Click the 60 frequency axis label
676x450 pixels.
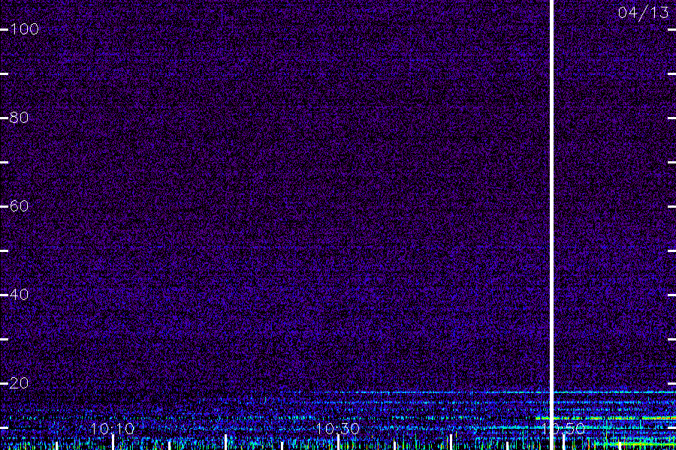[x=19, y=206]
